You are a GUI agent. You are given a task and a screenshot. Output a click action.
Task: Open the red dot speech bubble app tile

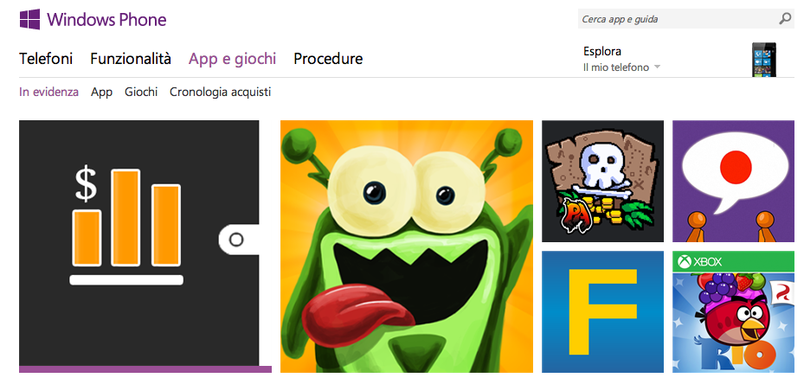(733, 182)
